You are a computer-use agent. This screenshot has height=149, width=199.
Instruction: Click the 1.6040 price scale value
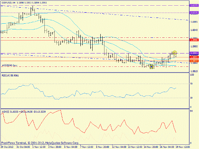[x=194, y=30]
